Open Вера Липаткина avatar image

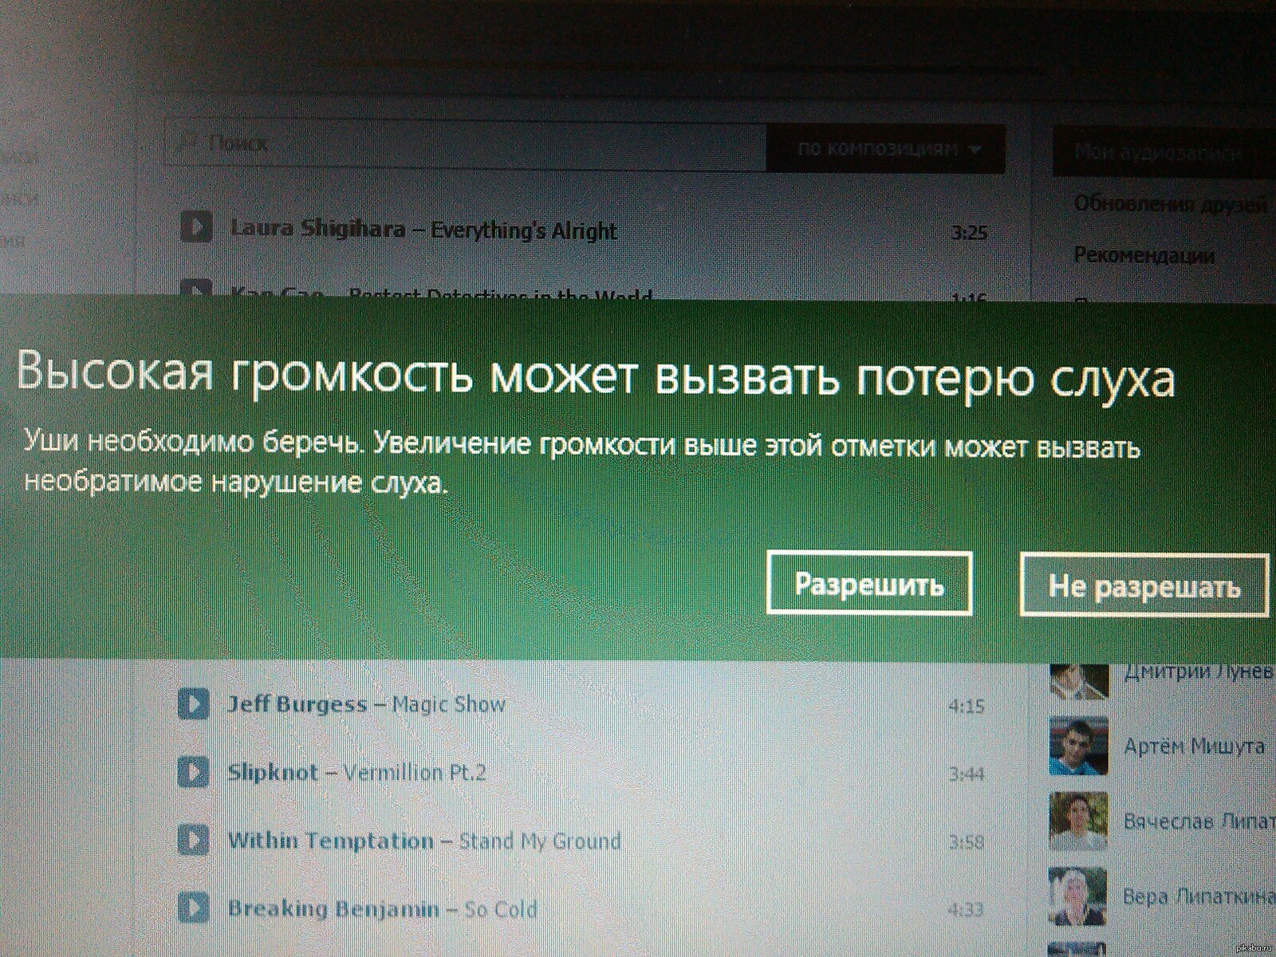click(1078, 896)
